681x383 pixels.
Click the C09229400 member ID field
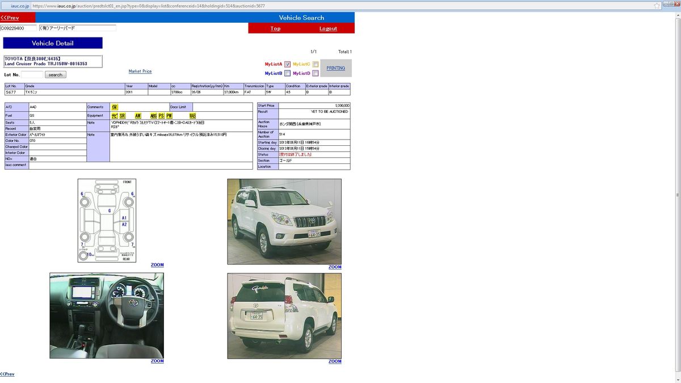(x=19, y=28)
